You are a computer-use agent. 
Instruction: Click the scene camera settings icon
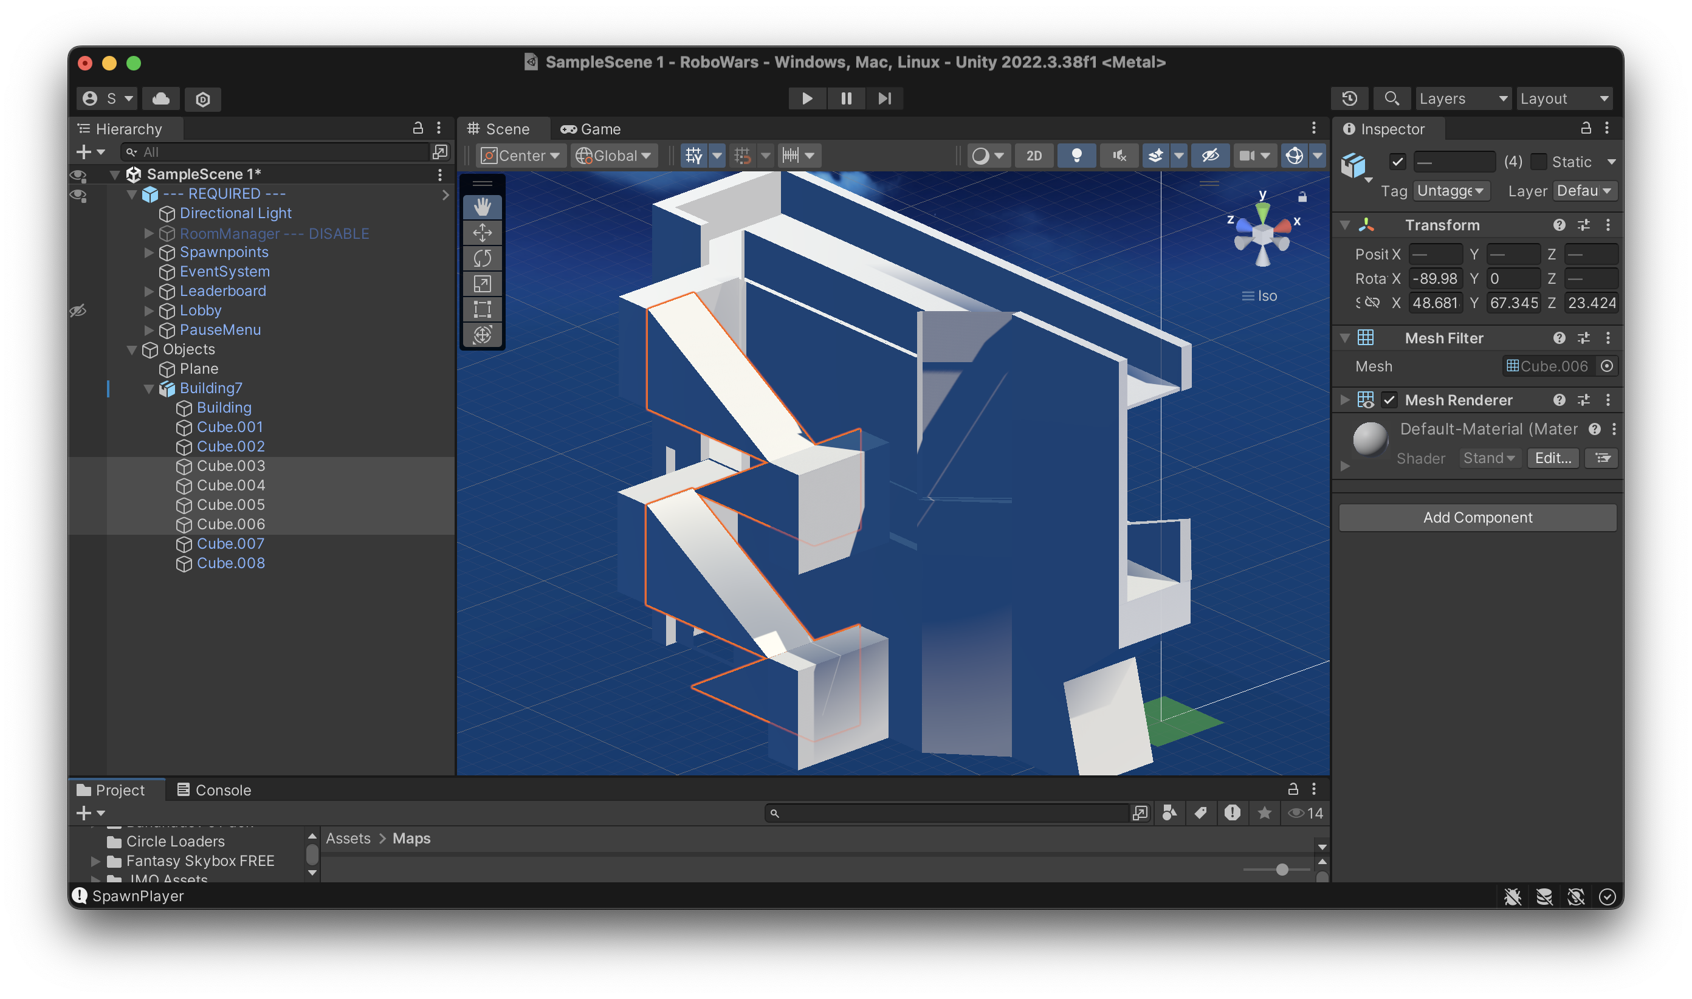pyautogui.click(x=1247, y=156)
